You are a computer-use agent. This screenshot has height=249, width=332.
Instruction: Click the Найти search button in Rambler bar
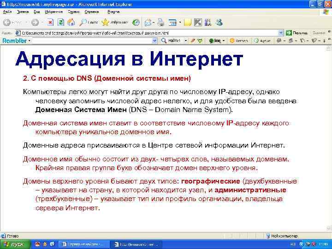(171, 41)
